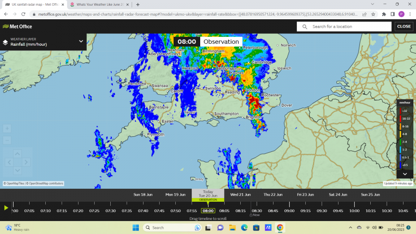The width and height of the screenshot is (416, 234).
Task: Bookmark this page with star icon
Action: (373, 14)
